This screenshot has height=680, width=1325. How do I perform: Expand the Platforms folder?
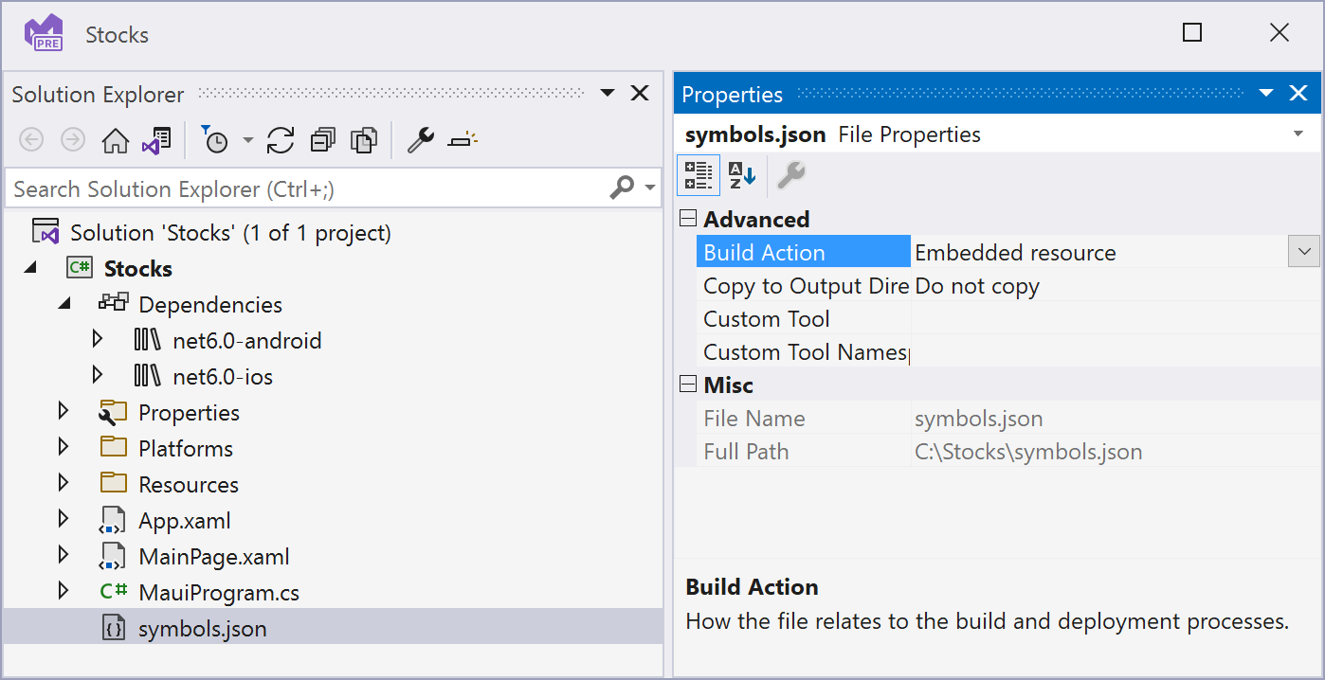64,447
